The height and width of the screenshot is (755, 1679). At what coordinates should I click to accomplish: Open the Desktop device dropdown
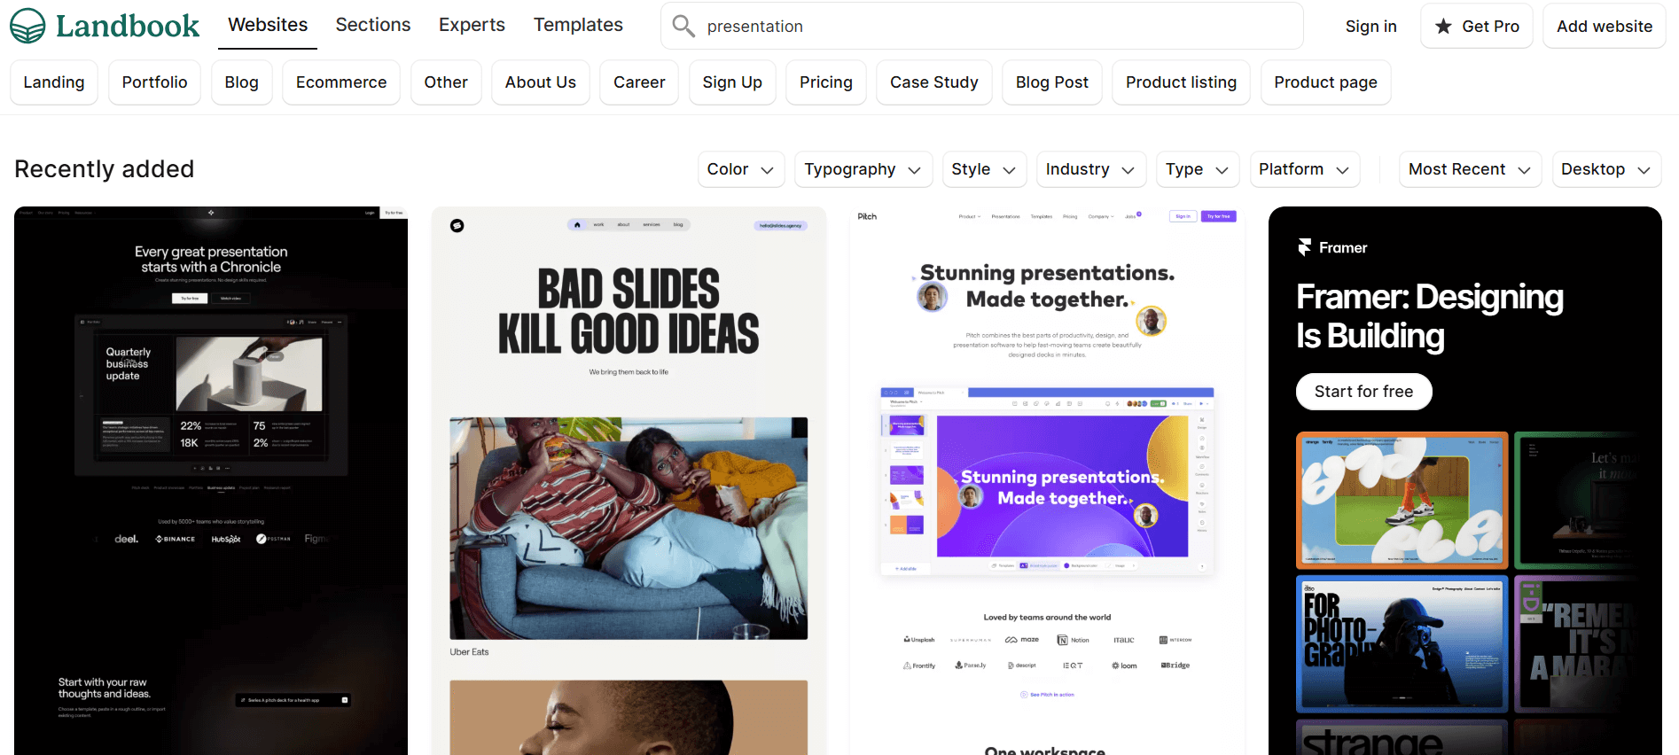(1607, 169)
